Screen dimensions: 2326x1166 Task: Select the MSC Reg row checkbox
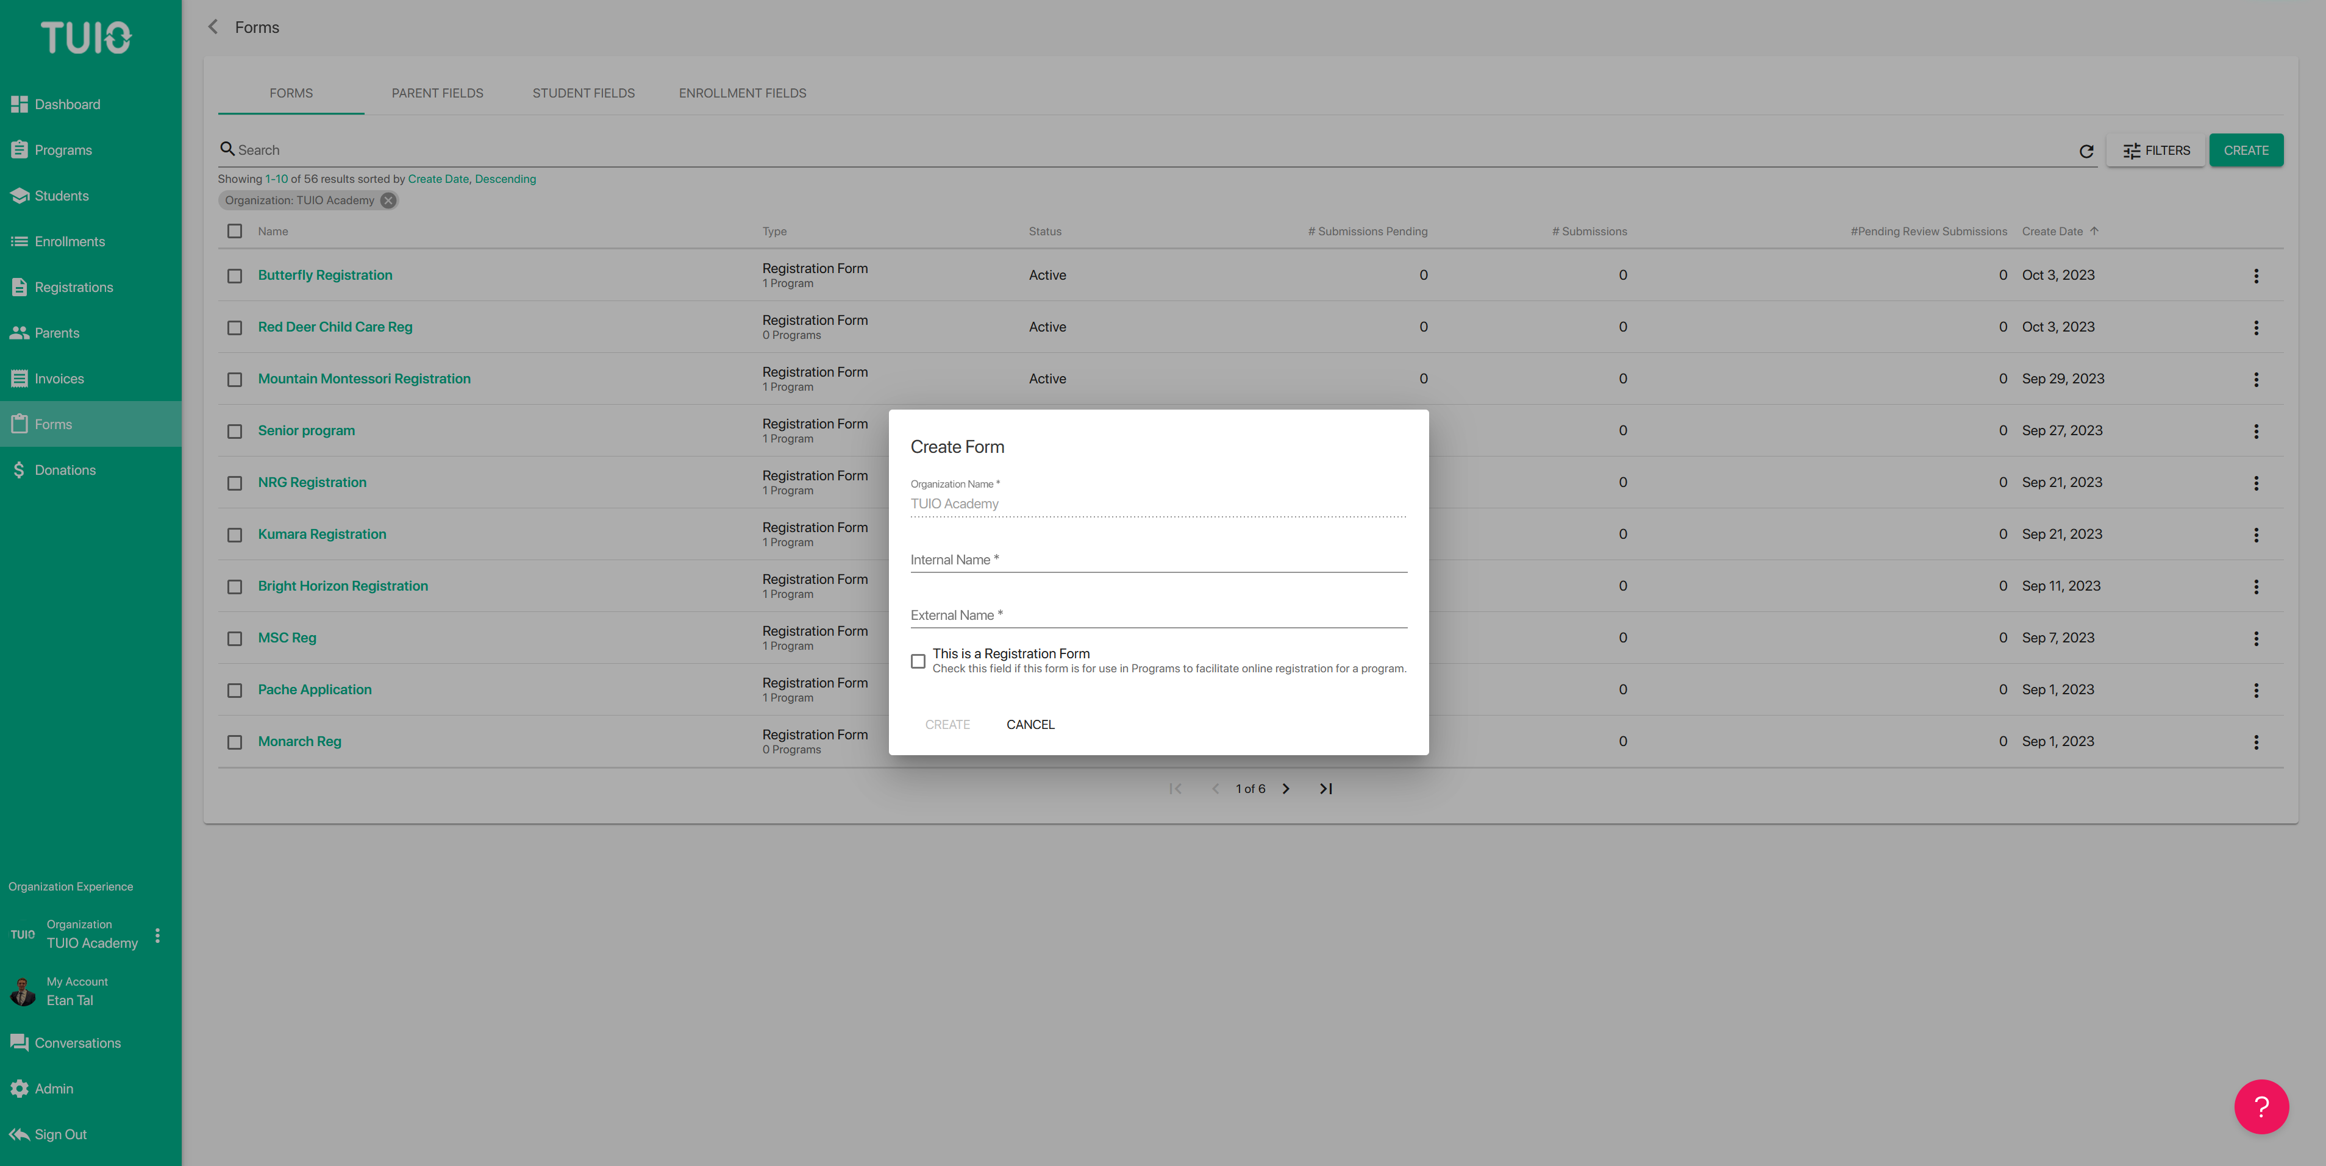[235, 639]
